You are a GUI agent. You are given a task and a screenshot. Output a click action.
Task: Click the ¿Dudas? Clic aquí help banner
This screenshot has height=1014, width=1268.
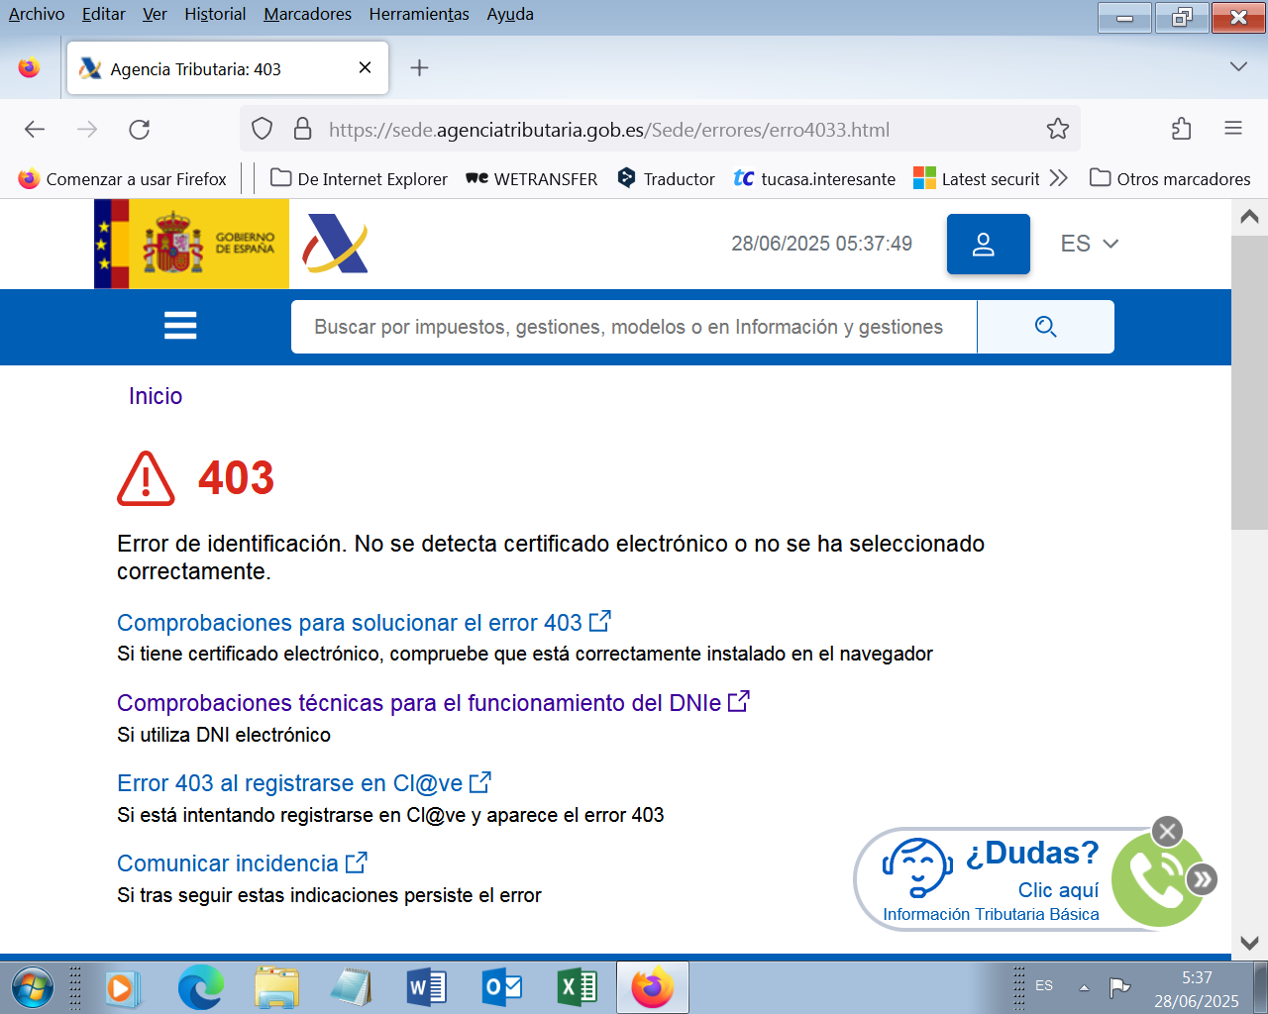point(991,879)
